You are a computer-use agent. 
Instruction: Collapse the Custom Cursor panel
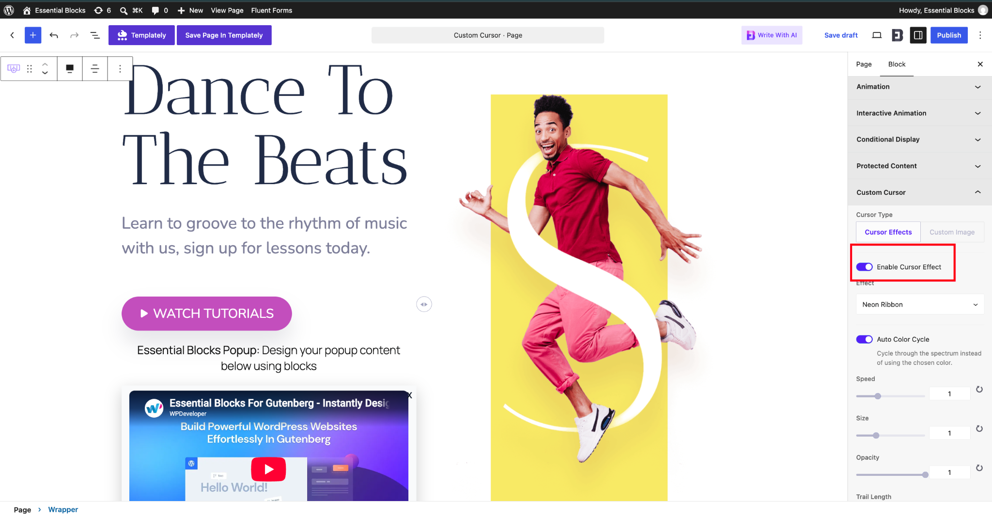[919, 192]
